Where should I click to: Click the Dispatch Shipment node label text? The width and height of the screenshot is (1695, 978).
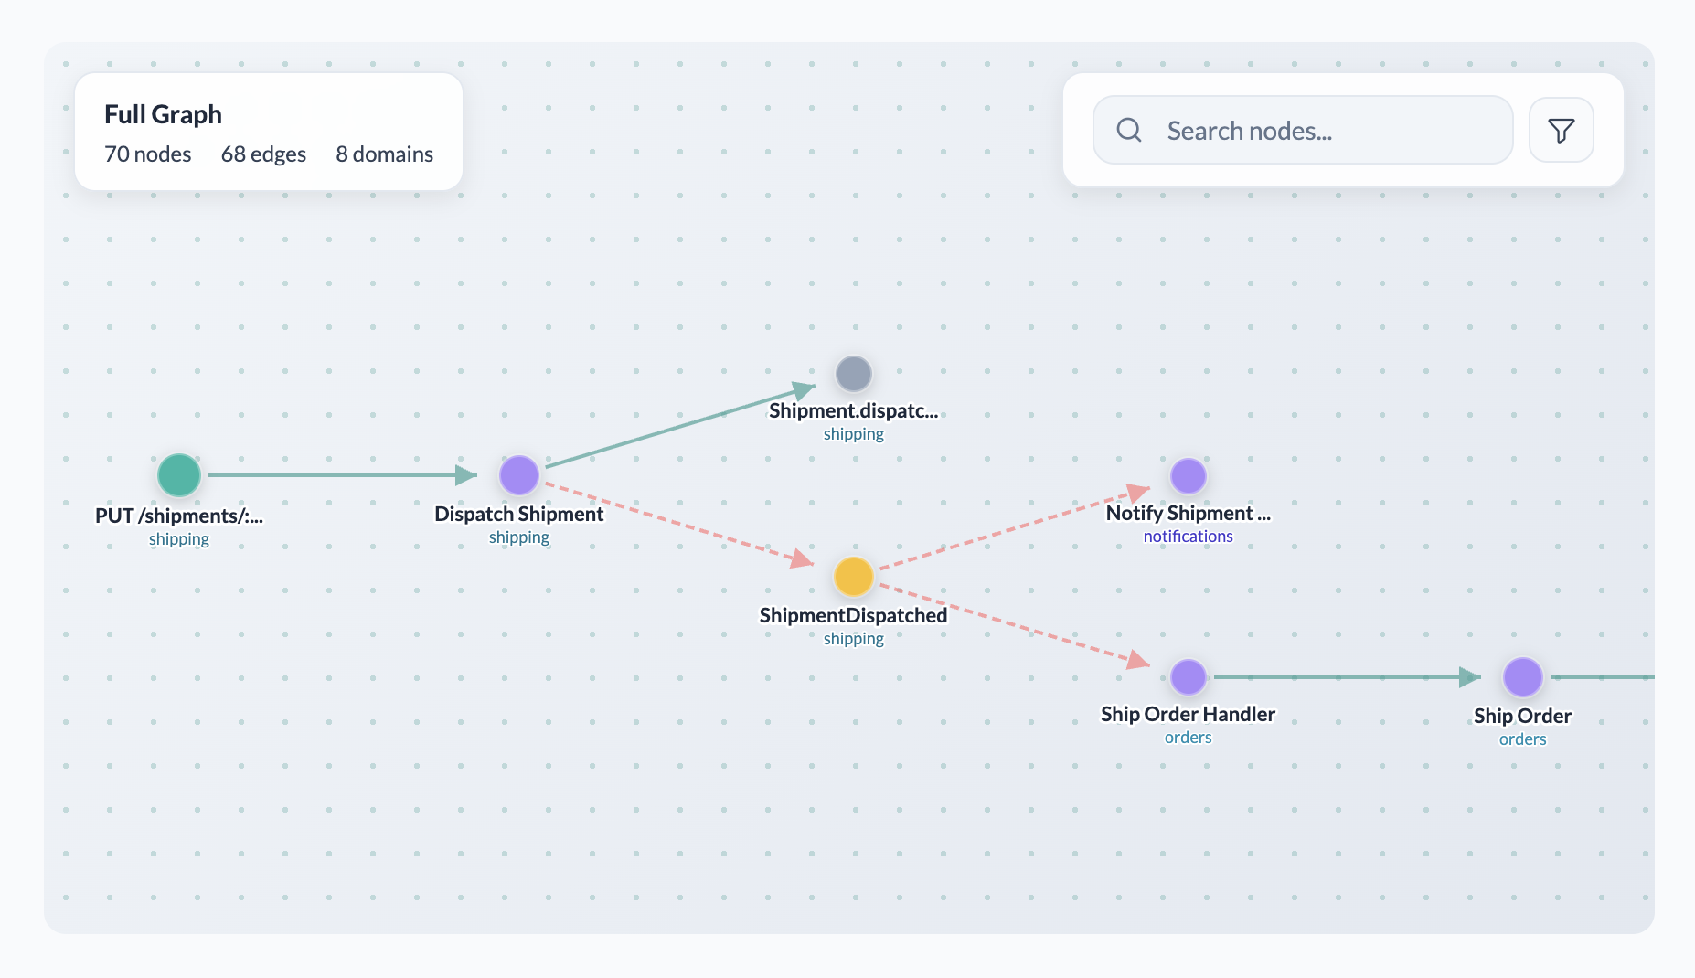pos(518,514)
